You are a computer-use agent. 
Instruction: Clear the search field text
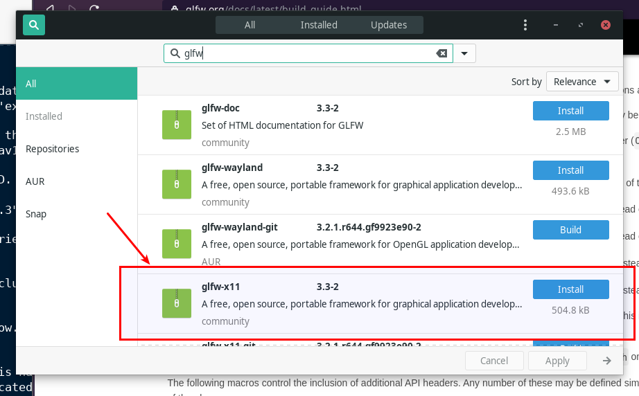point(441,53)
